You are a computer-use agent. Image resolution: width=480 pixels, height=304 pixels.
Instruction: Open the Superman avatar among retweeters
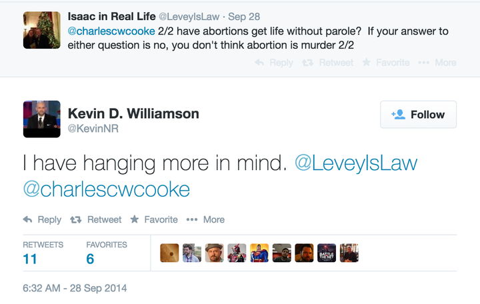tap(259, 253)
